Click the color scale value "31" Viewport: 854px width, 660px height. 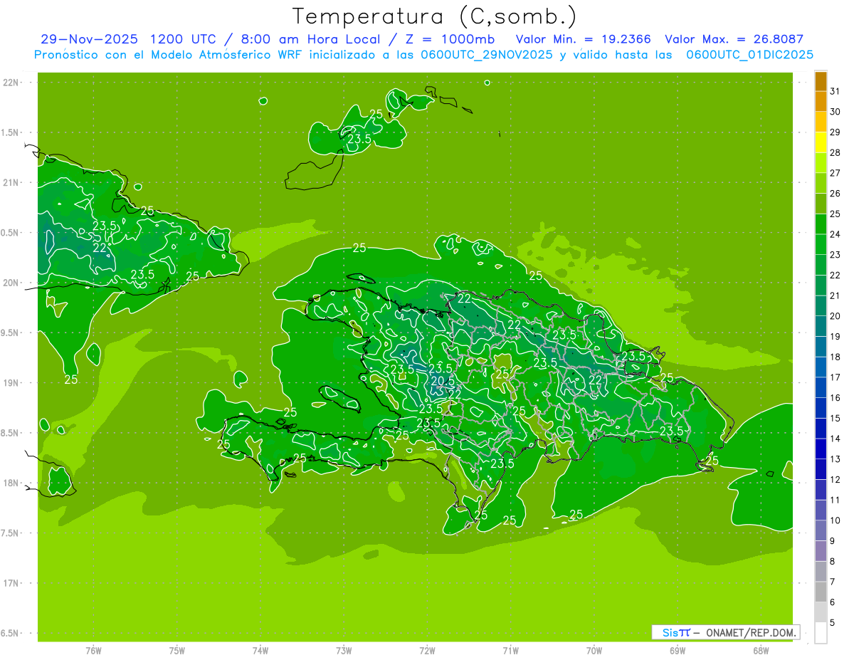click(x=835, y=91)
